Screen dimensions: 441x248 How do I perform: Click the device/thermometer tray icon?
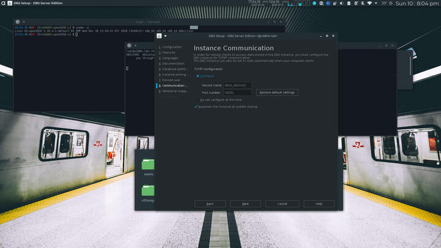[356, 4]
